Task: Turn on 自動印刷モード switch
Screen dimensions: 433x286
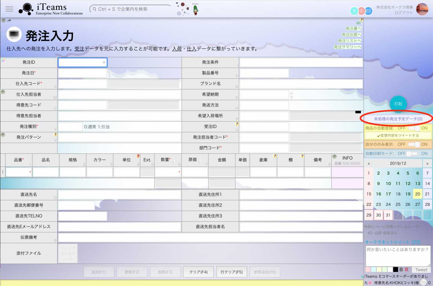Action: pos(414,154)
